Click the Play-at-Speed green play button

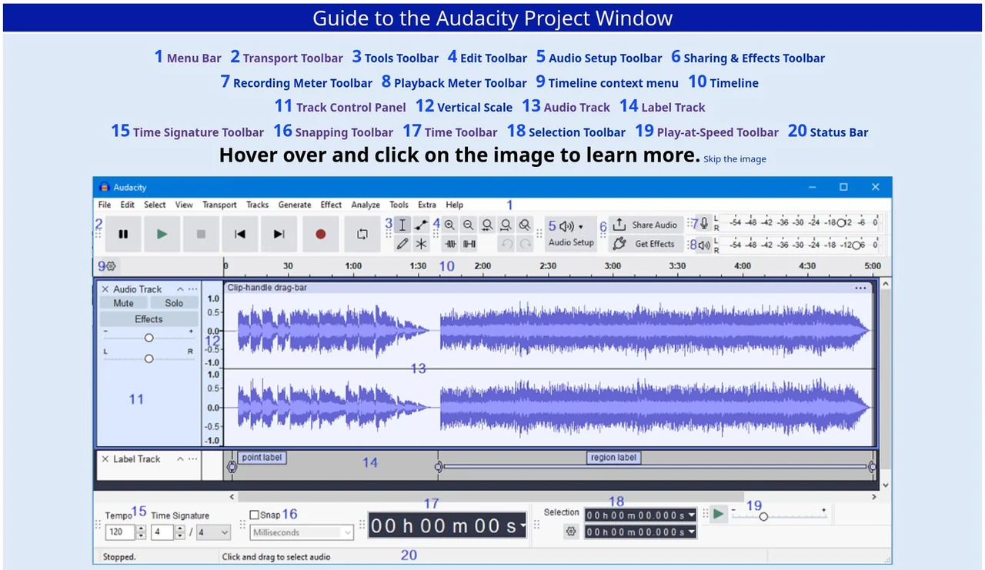tap(719, 514)
